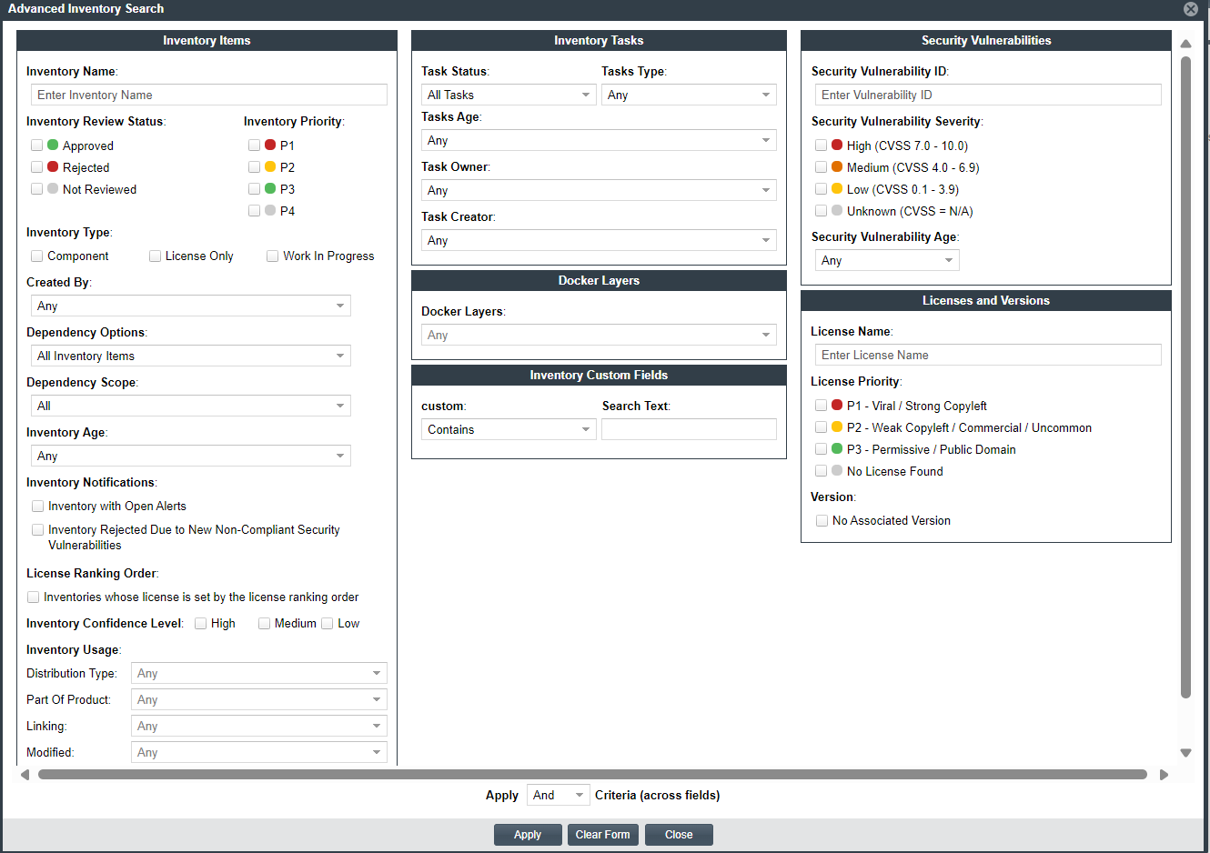Expand the Dependency Options dropdown
Screen dimensions: 1210x853
point(191,356)
